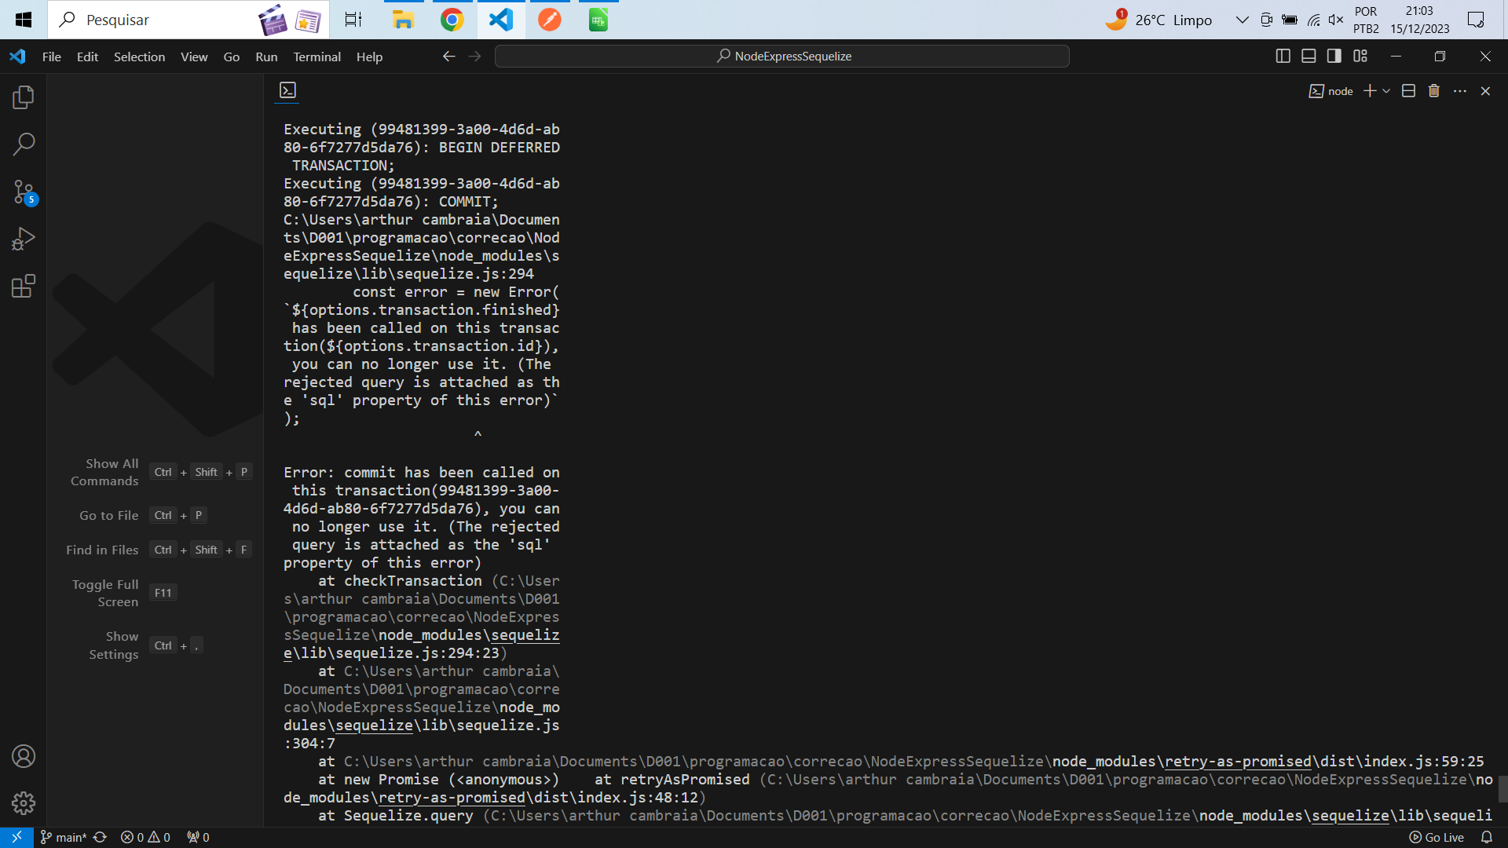Open Windows notification center icon
1508x848 pixels.
point(1476,20)
